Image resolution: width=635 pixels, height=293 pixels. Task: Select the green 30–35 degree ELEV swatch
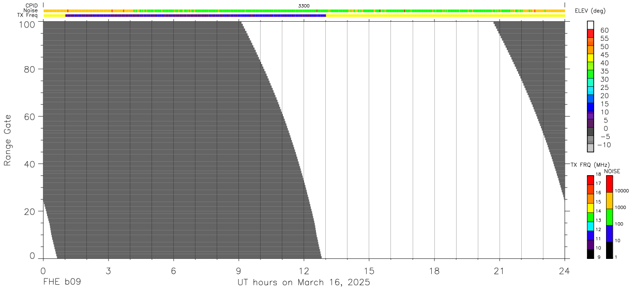point(590,74)
